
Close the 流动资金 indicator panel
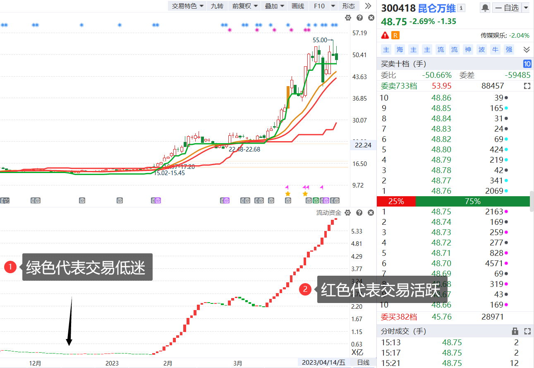371,213
